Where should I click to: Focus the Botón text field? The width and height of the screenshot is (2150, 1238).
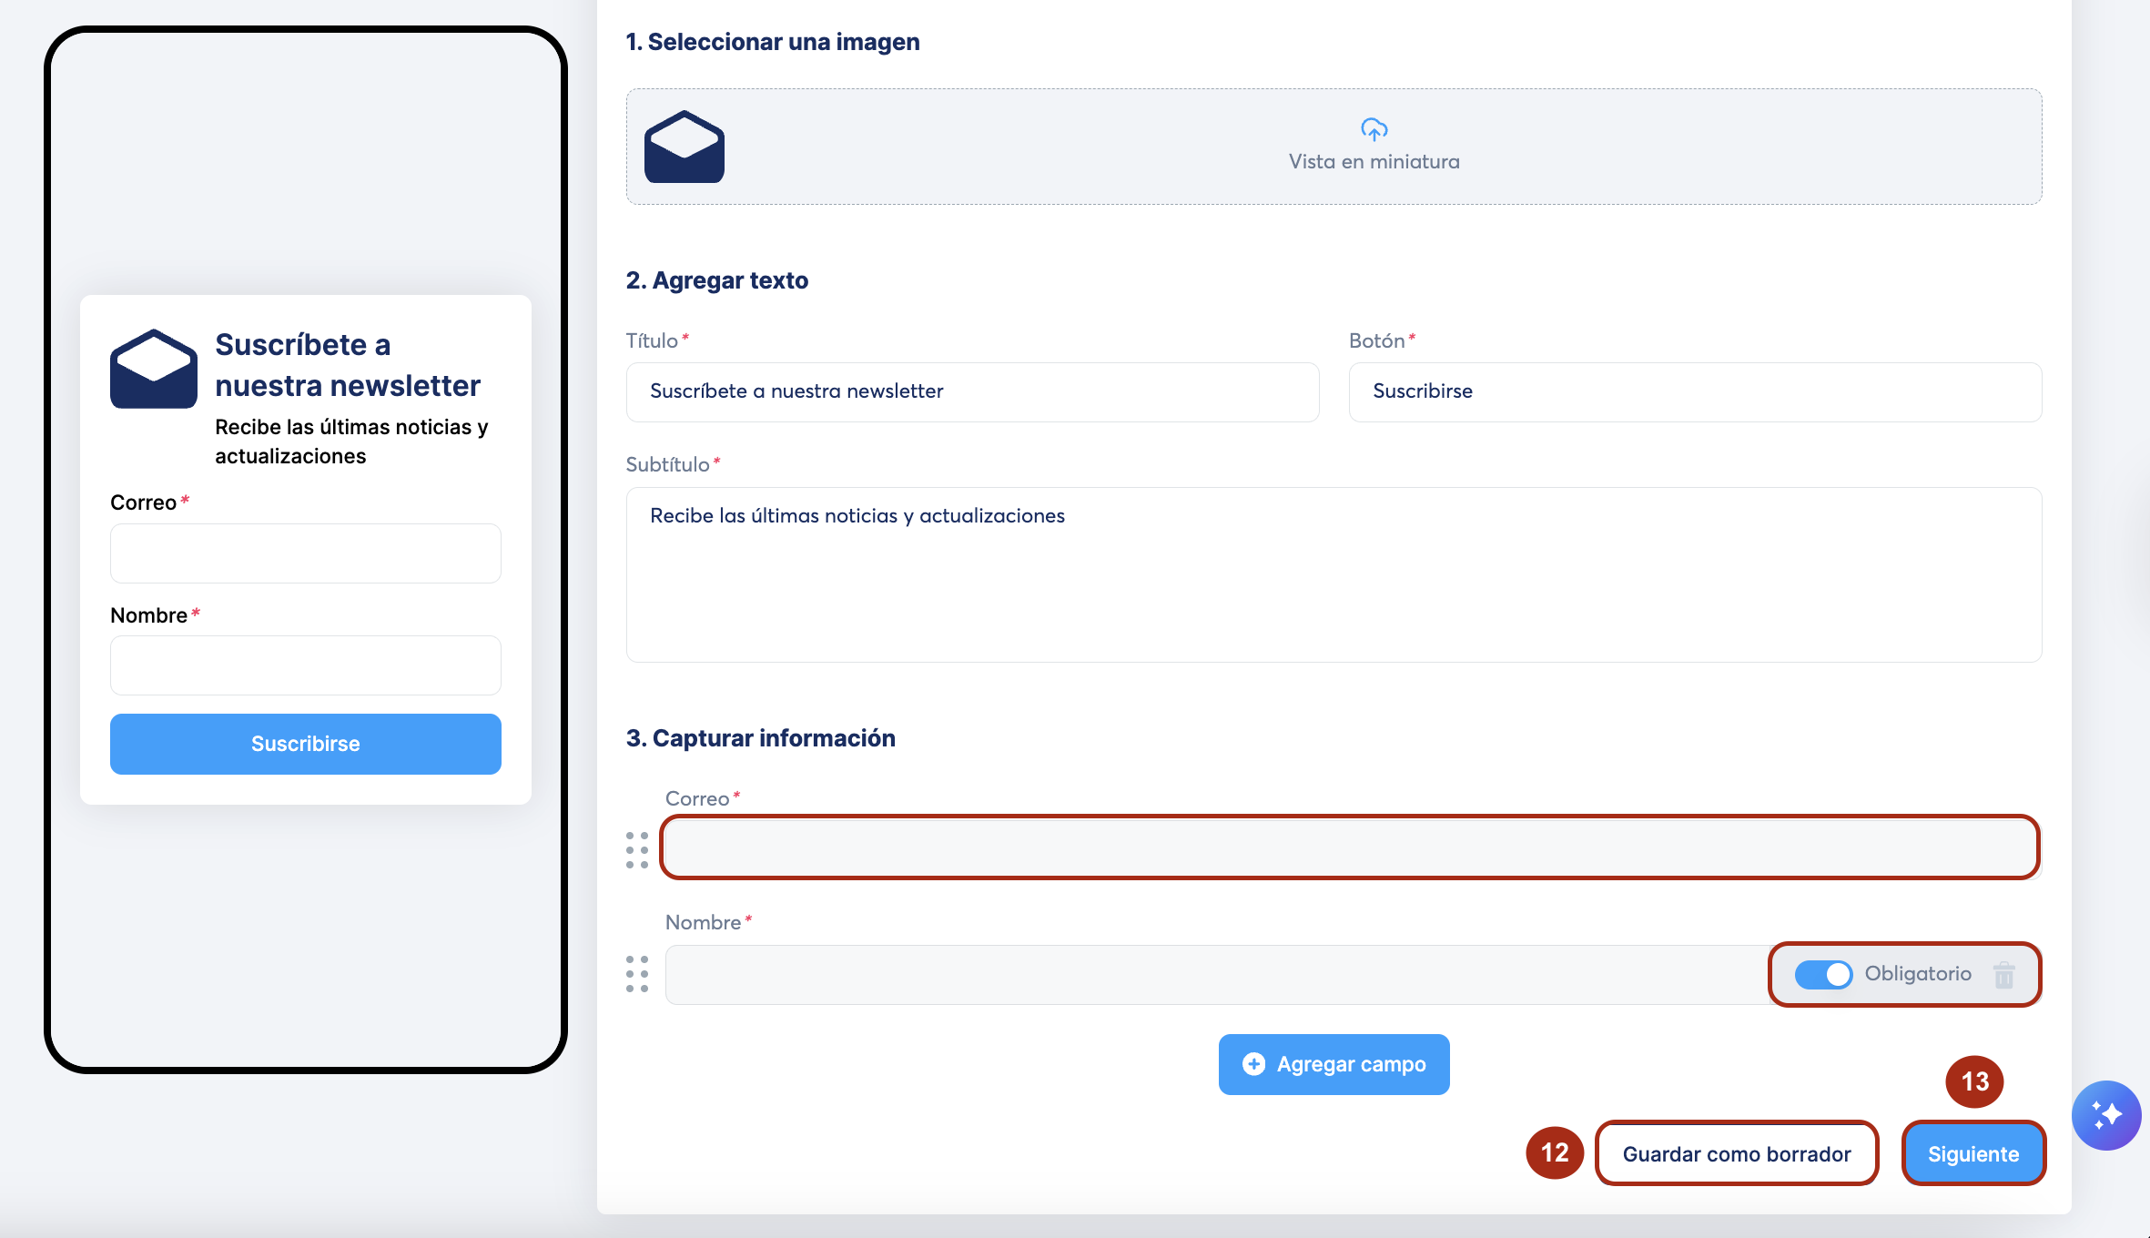click(1694, 391)
